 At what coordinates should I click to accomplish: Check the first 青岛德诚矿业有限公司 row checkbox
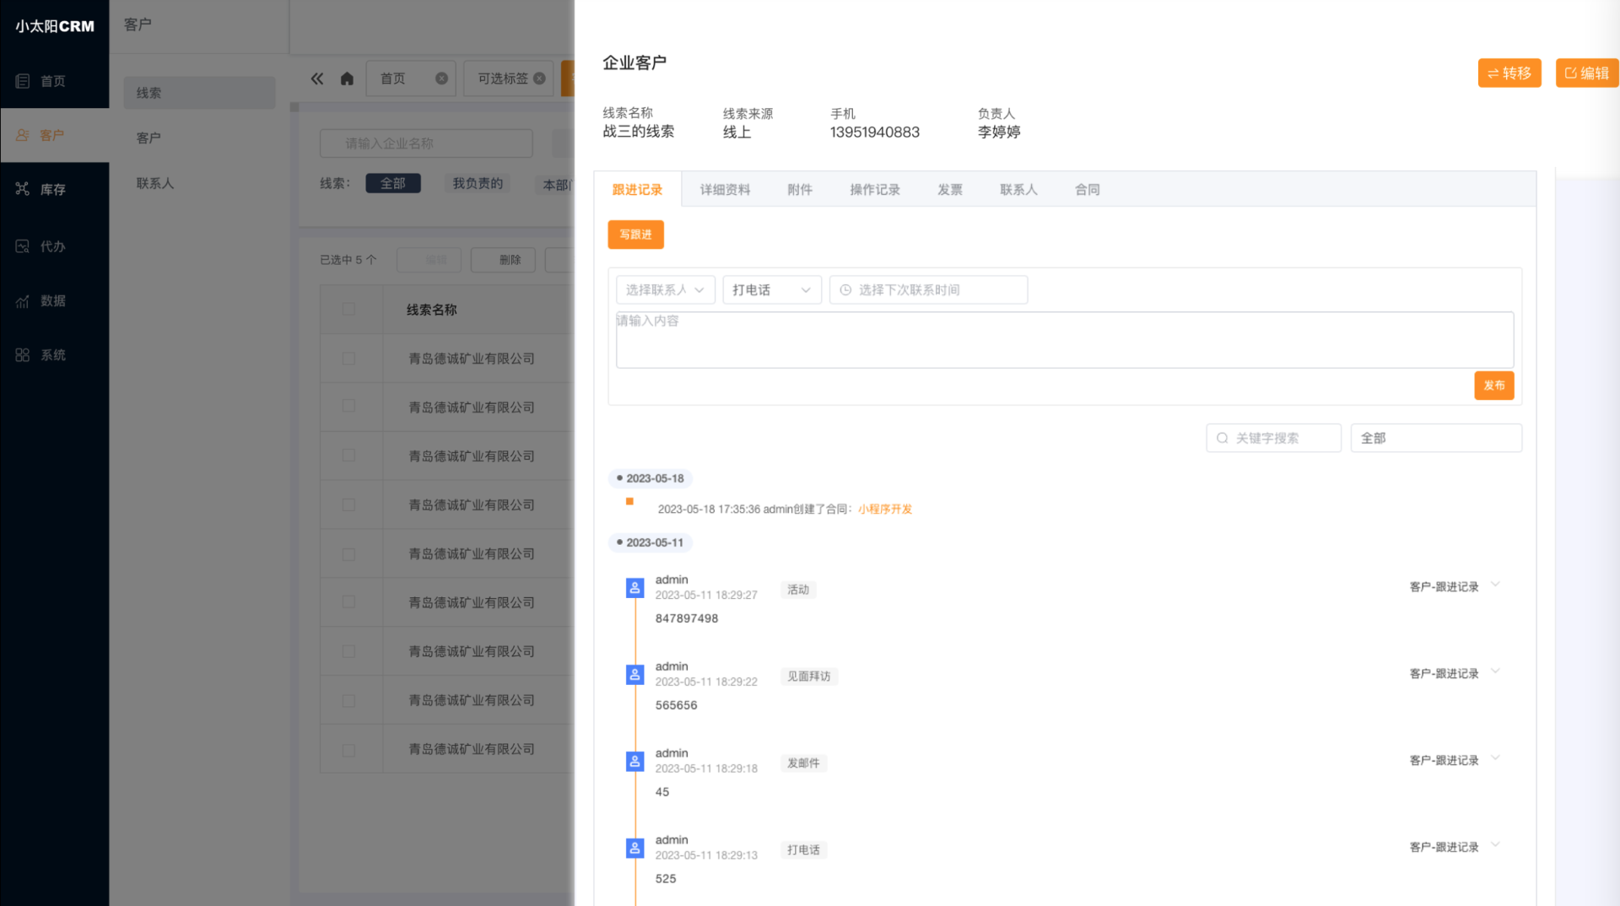click(348, 359)
